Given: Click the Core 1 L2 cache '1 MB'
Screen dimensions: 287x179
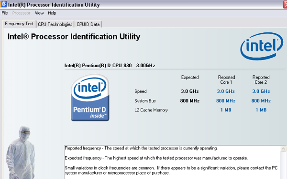Looking at the screenshot, I should point(226,110).
